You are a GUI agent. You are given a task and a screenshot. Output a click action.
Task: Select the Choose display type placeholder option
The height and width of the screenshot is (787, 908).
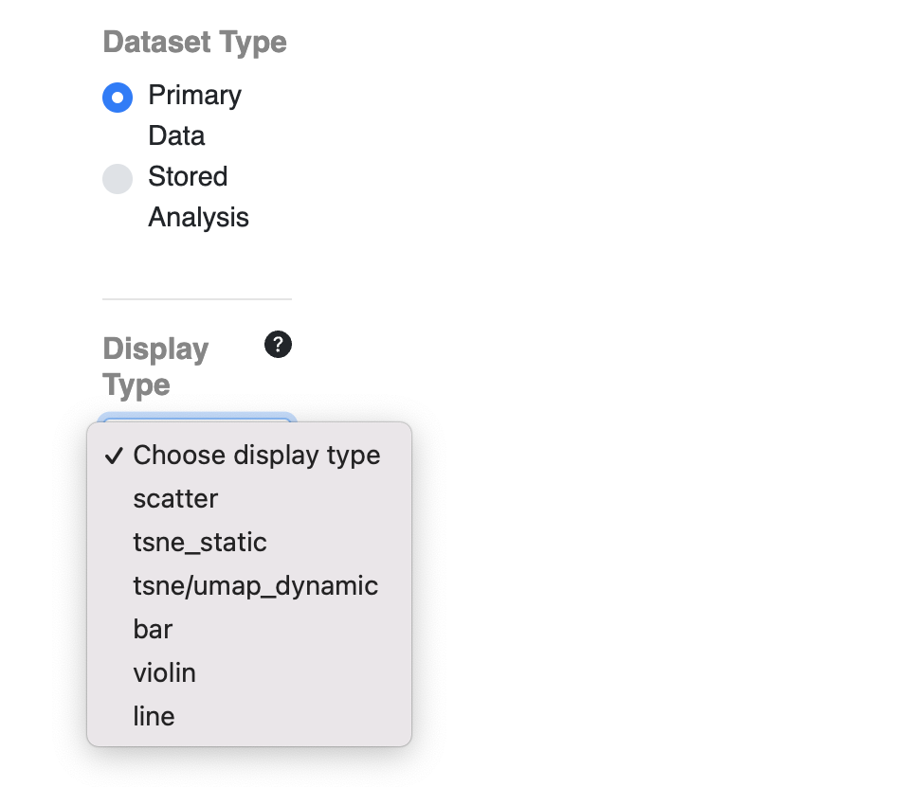[x=249, y=456]
